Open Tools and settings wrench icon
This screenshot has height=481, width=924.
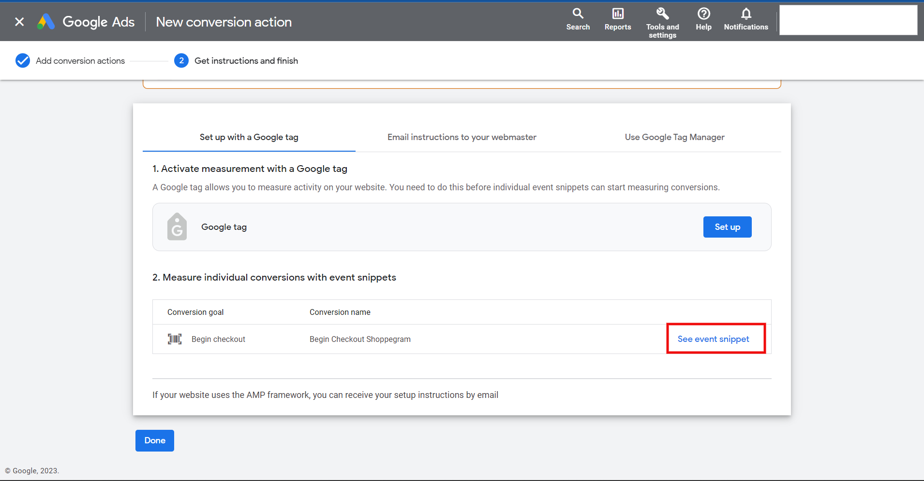click(663, 14)
